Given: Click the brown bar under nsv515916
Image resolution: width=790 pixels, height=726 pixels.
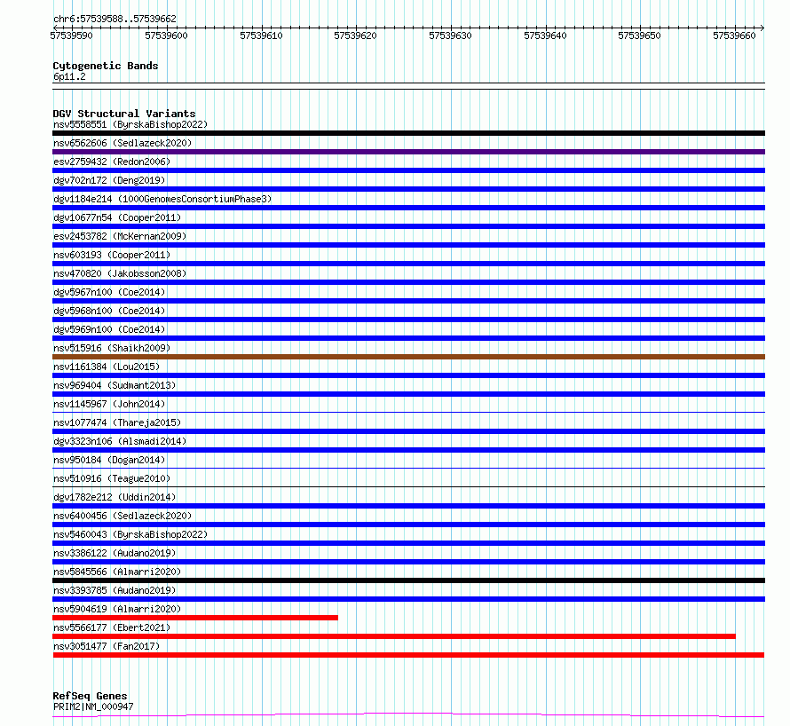Looking at the screenshot, I should coord(408,357).
